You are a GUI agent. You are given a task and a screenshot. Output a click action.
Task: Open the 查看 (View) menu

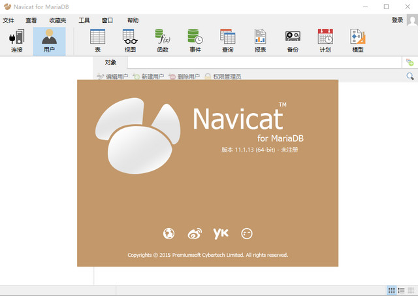(x=31, y=20)
